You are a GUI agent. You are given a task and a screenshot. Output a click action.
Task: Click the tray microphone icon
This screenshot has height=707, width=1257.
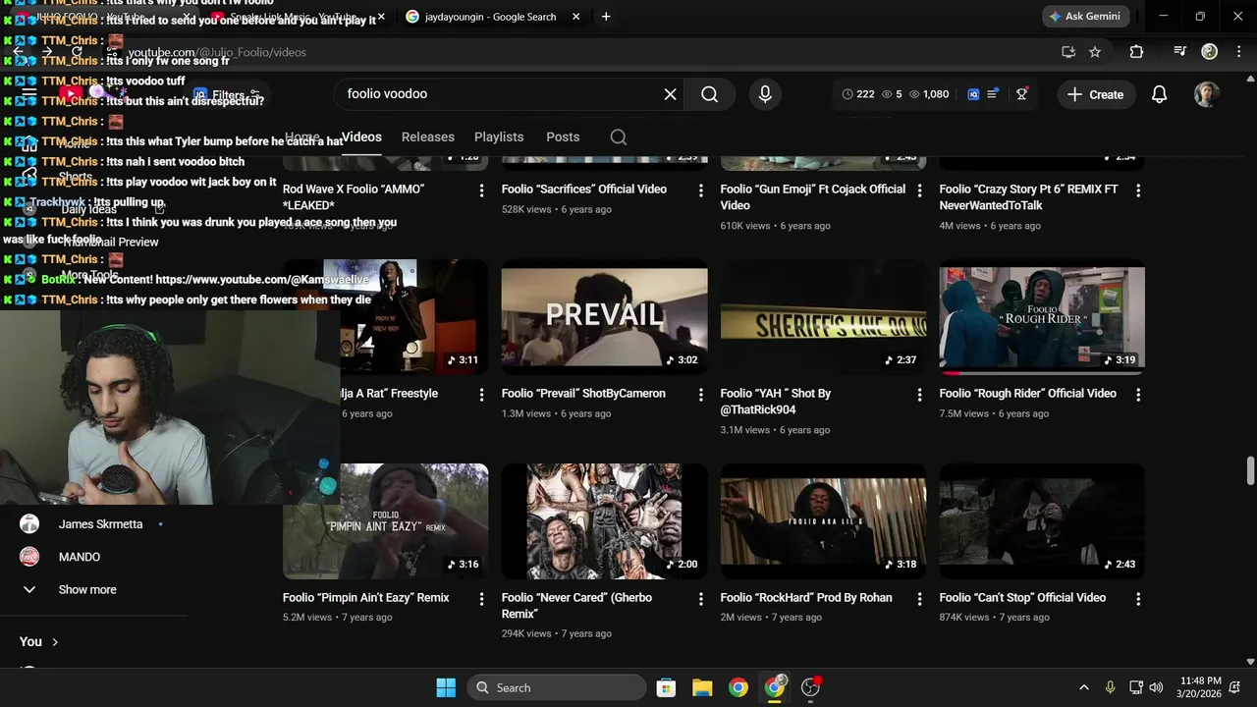point(1110,687)
